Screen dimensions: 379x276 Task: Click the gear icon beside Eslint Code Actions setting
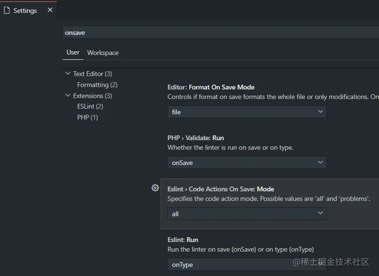[x=155, y=188]
